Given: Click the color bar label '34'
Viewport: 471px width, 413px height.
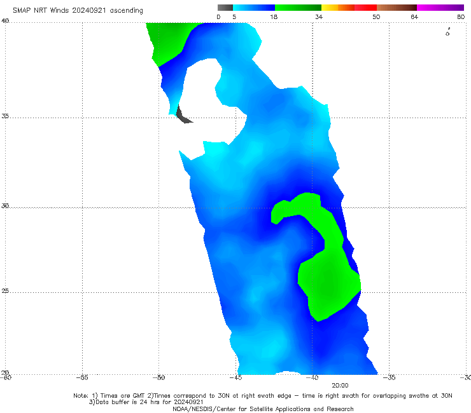Looking at the screenshot, I should coord(319,17).
